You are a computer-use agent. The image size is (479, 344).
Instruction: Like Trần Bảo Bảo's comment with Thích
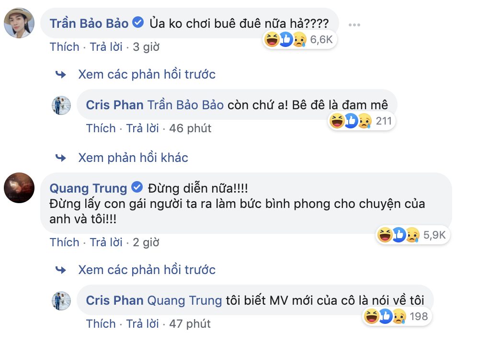64,47
